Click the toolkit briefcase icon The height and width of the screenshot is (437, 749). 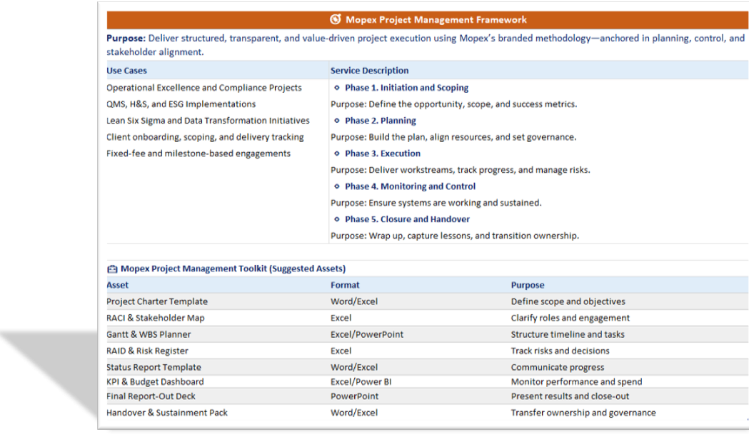(x=112, y=269)
